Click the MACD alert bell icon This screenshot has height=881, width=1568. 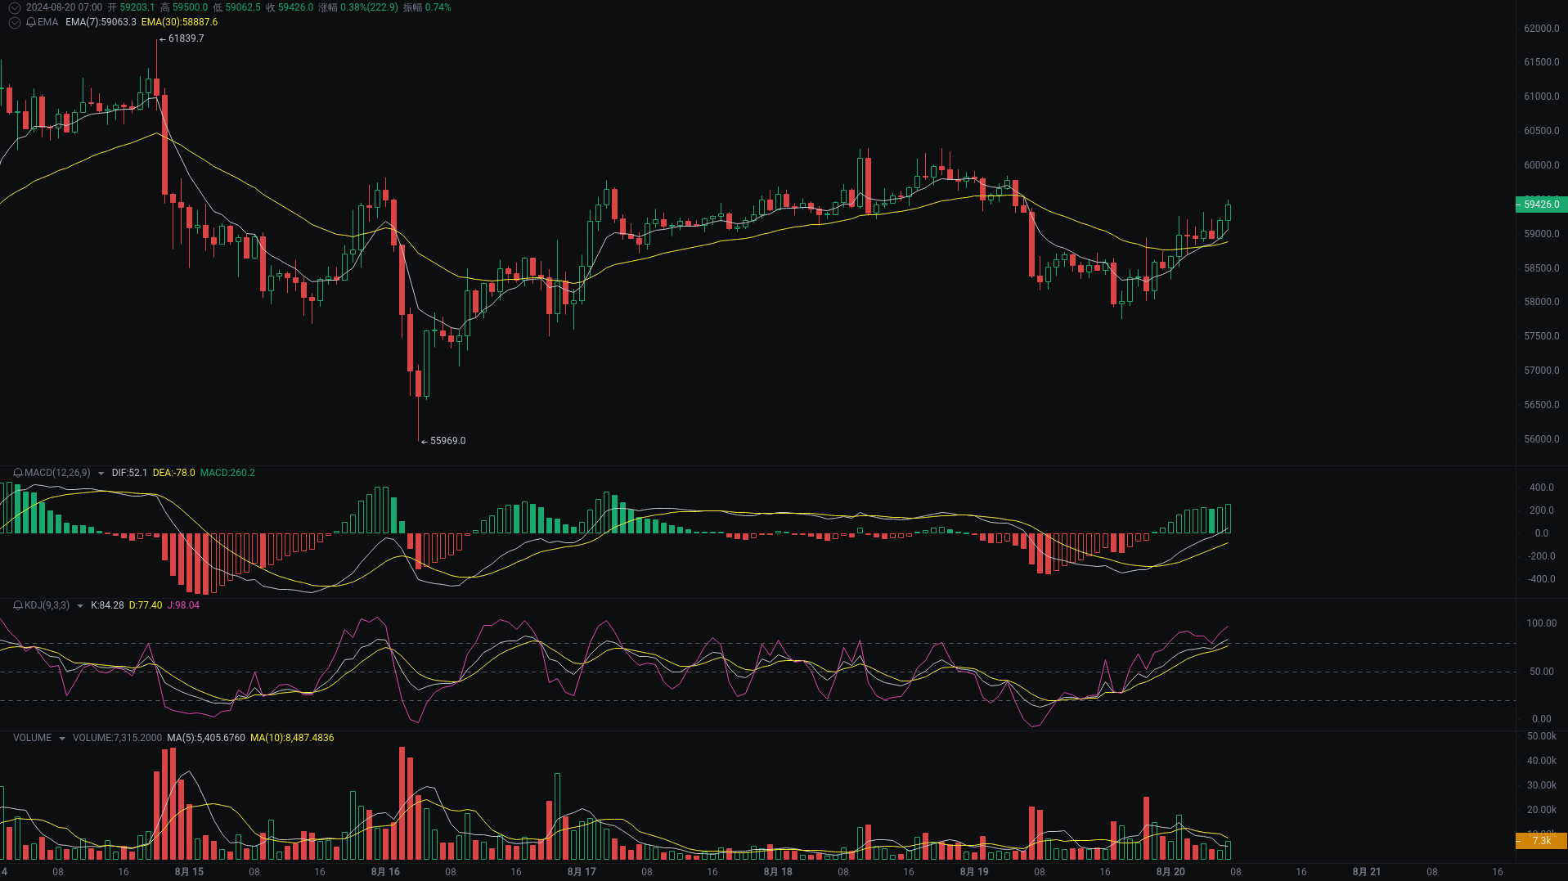18,473
